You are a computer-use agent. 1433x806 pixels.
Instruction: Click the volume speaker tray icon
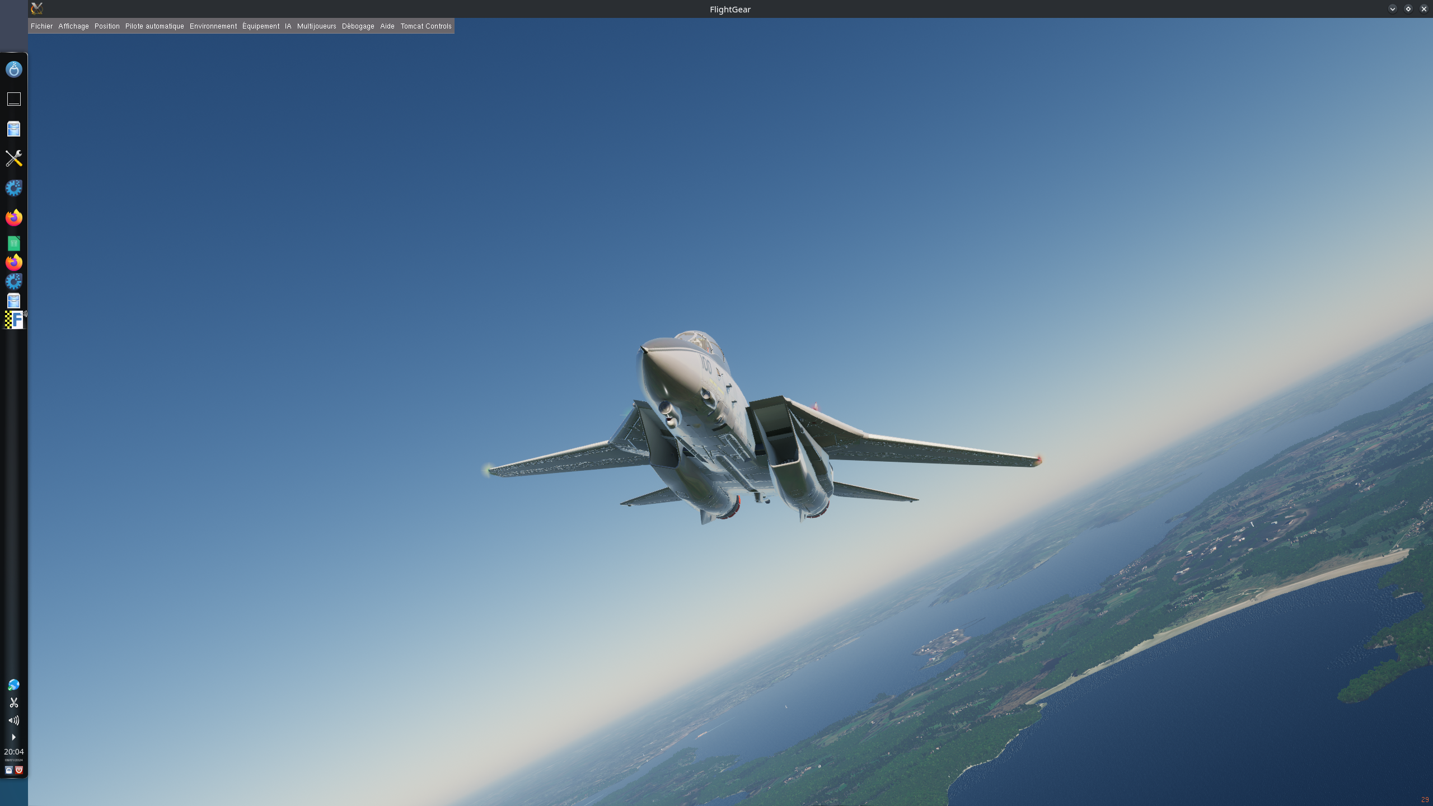pos(13,720)
